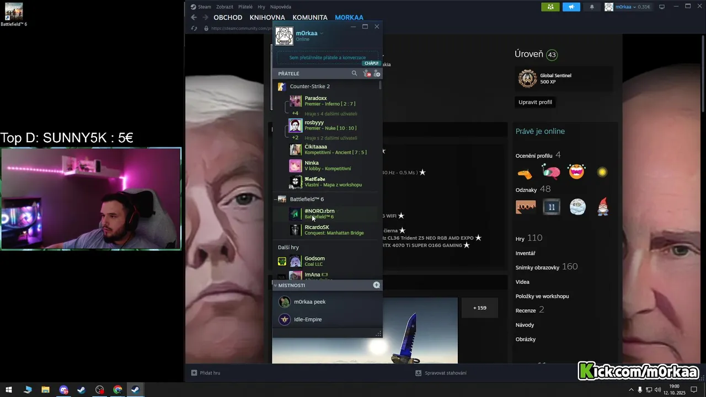Open Spravovat stahování
Screen dimensions: 706x397
coord(441,373)
